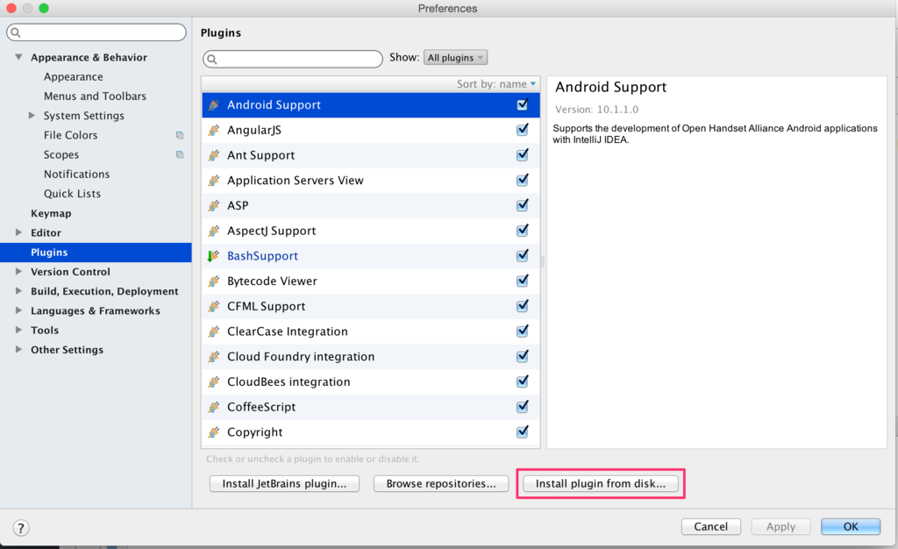Viewport: 898px width, 549px height.
Task: Click the File Colors project-scope icon
Action: point(180,135)
